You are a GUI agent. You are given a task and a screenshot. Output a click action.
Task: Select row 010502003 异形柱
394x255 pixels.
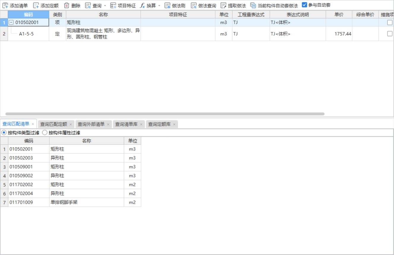pyautogui.click(x=71, y=158)
